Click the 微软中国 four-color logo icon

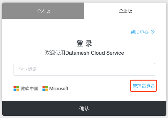pos(16,89)
